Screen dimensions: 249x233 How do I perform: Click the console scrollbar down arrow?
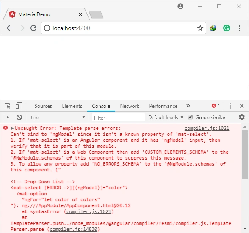[x=245, y=229]
